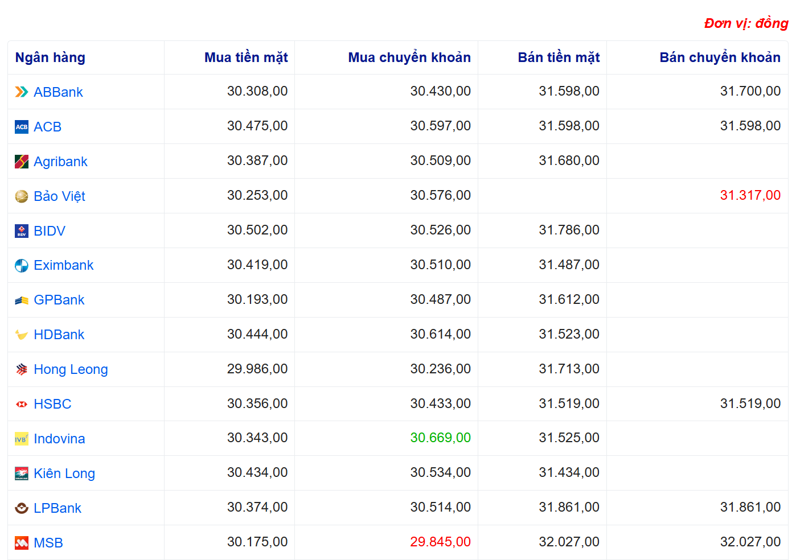Image resolution: width=792 pixels, height=560 pixels.
Task: Open the Indovina bank link
Action: pyautogui.click(x=59, y=439)
